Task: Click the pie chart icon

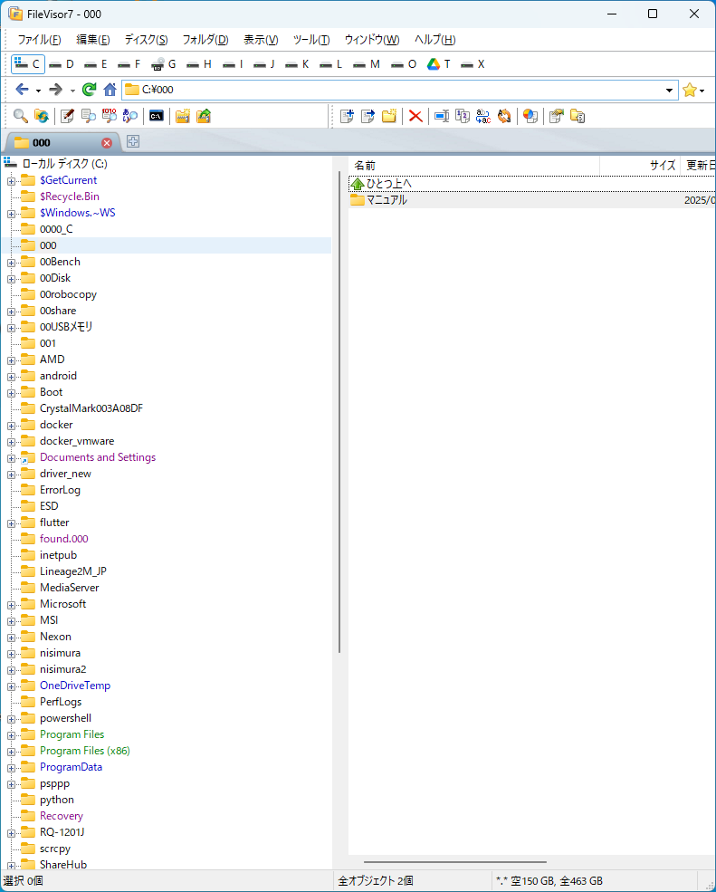Action: pyautogui.click(x=530, y=116)
